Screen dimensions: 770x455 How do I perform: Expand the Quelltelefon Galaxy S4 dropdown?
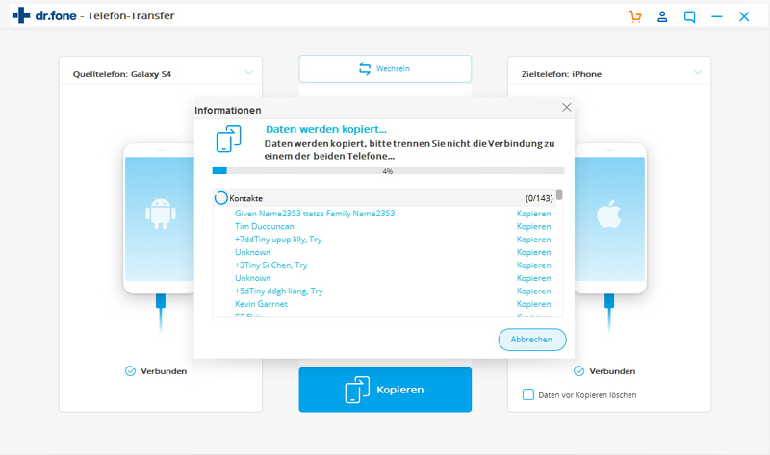[249, 73]
